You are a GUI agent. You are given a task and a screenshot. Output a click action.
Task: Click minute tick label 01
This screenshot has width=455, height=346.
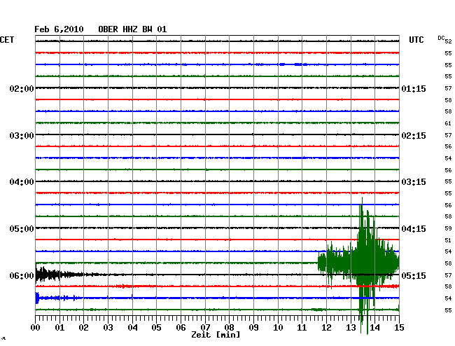point(59,328)
